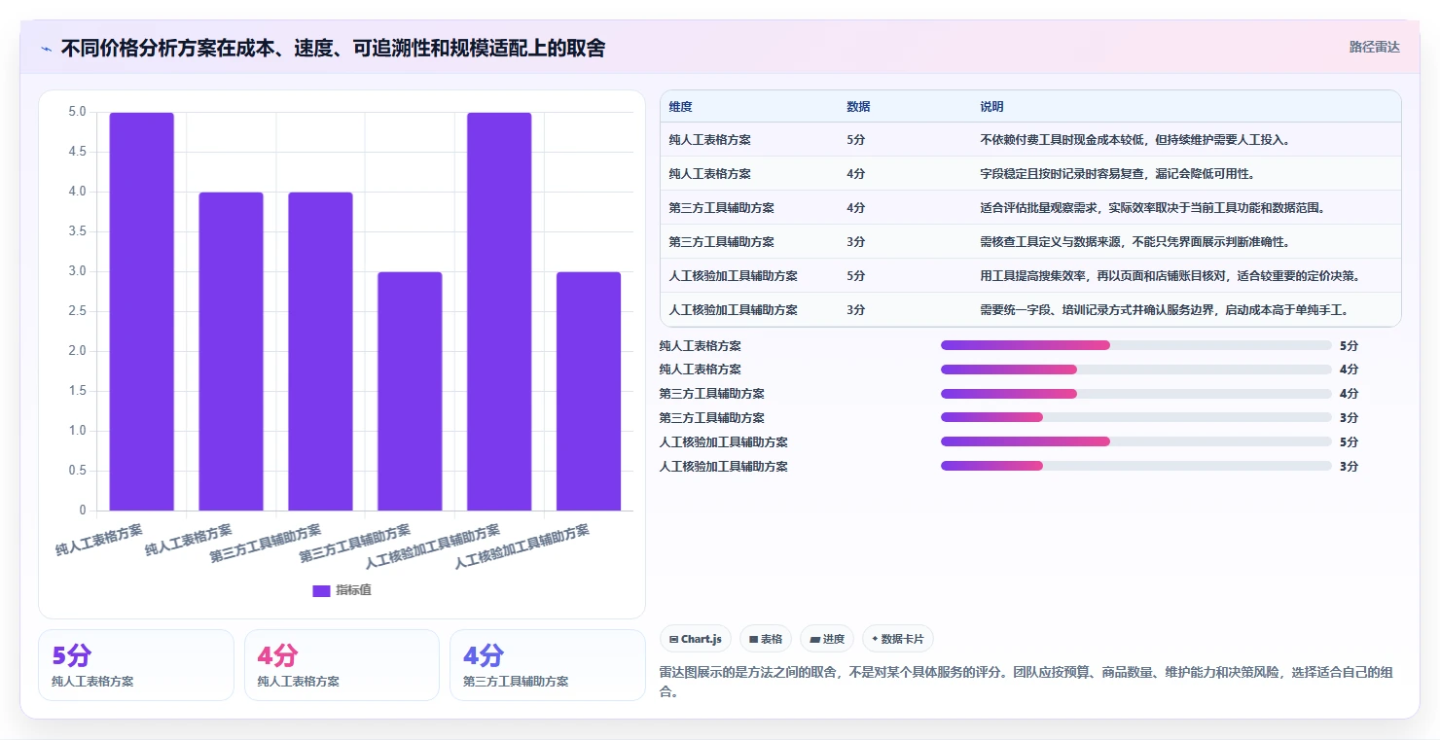Click the 4-point 纯人工表格方案 chart bar
1440x740 pixels.
231,351
